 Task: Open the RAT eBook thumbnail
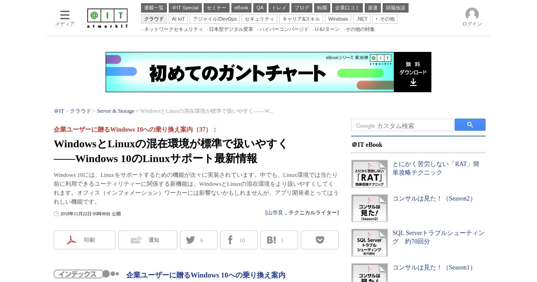370,174
